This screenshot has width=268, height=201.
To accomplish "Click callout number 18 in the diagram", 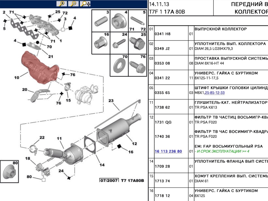I will tap(28, 159).
